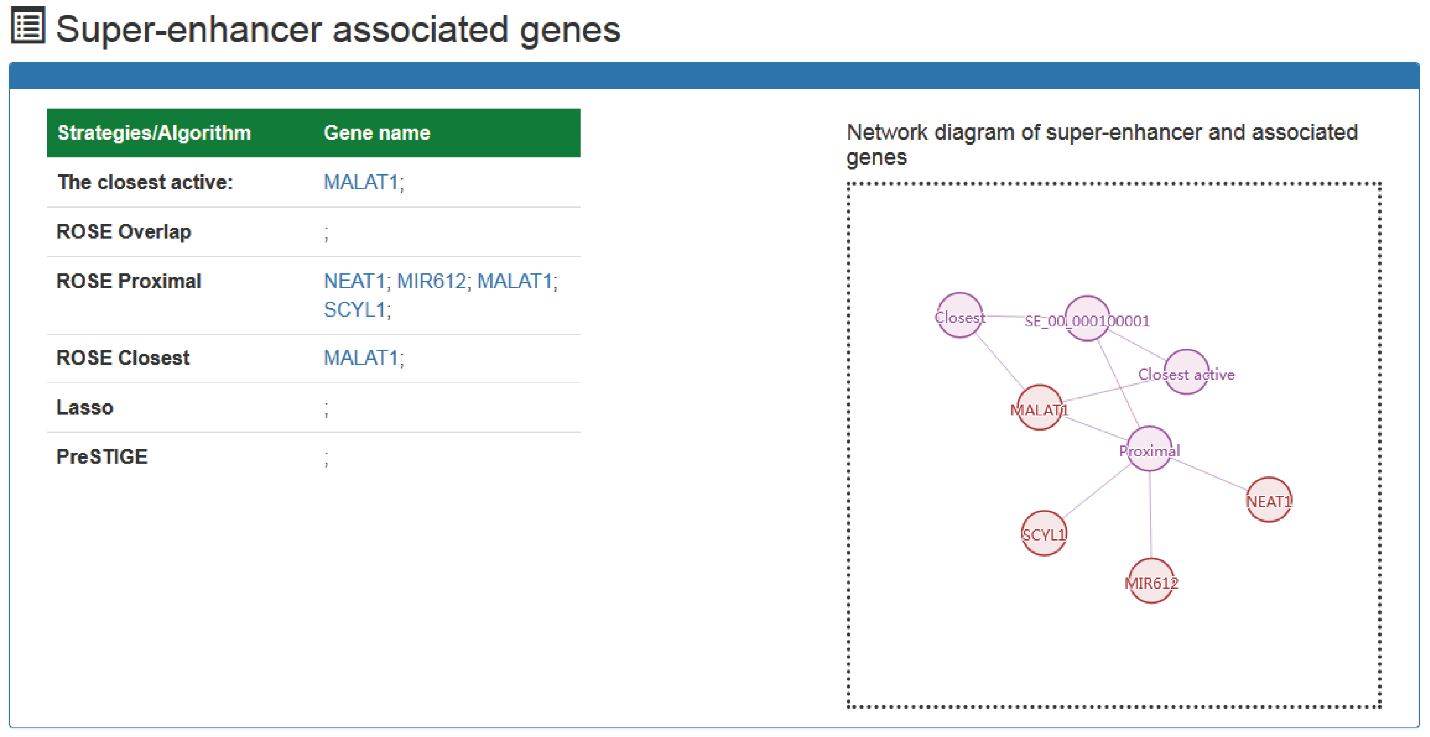Click the blue panel header bar
Screen dimensions: 1430x737
[x=714, y=76]
